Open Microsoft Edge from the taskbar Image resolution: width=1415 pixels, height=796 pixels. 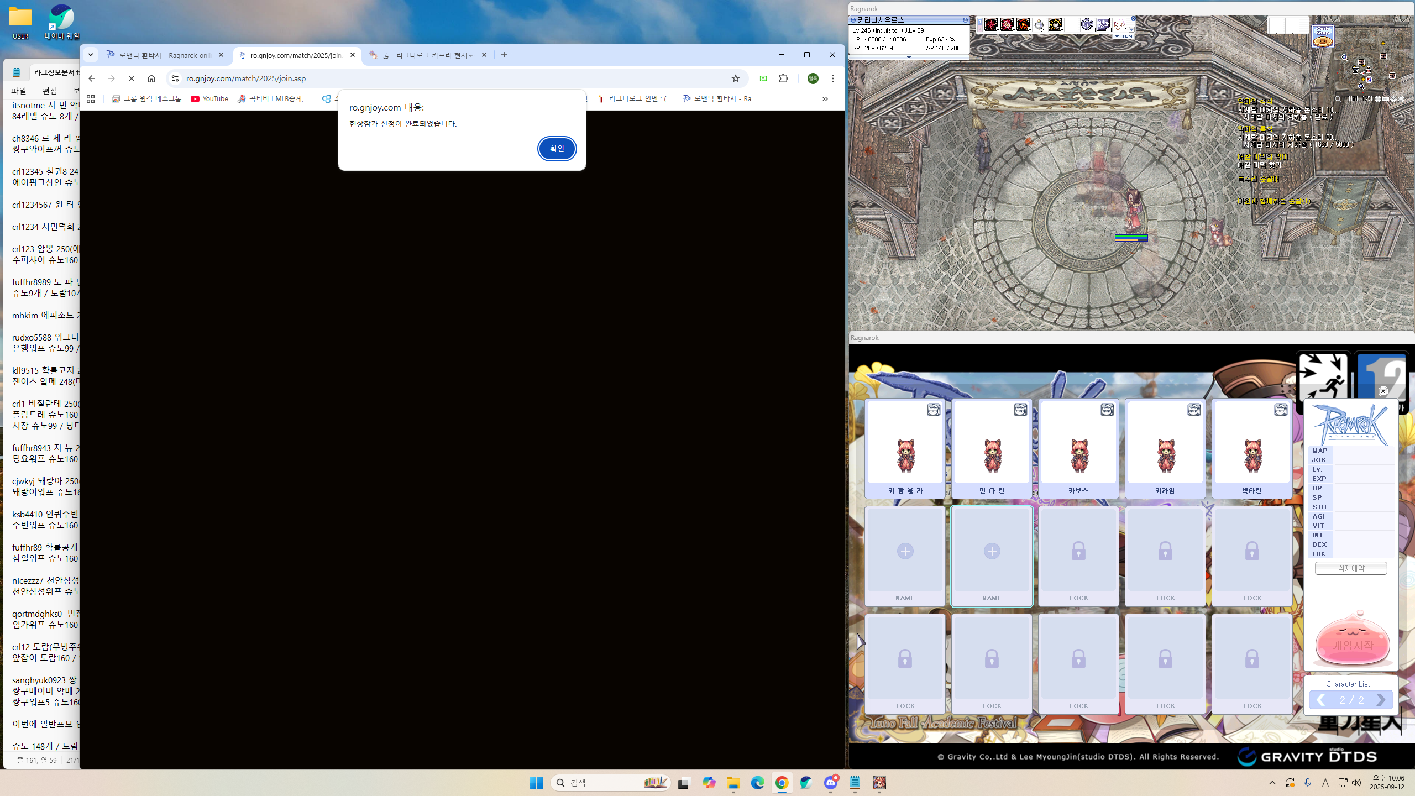pyautogui.click(x=757, y=783)
